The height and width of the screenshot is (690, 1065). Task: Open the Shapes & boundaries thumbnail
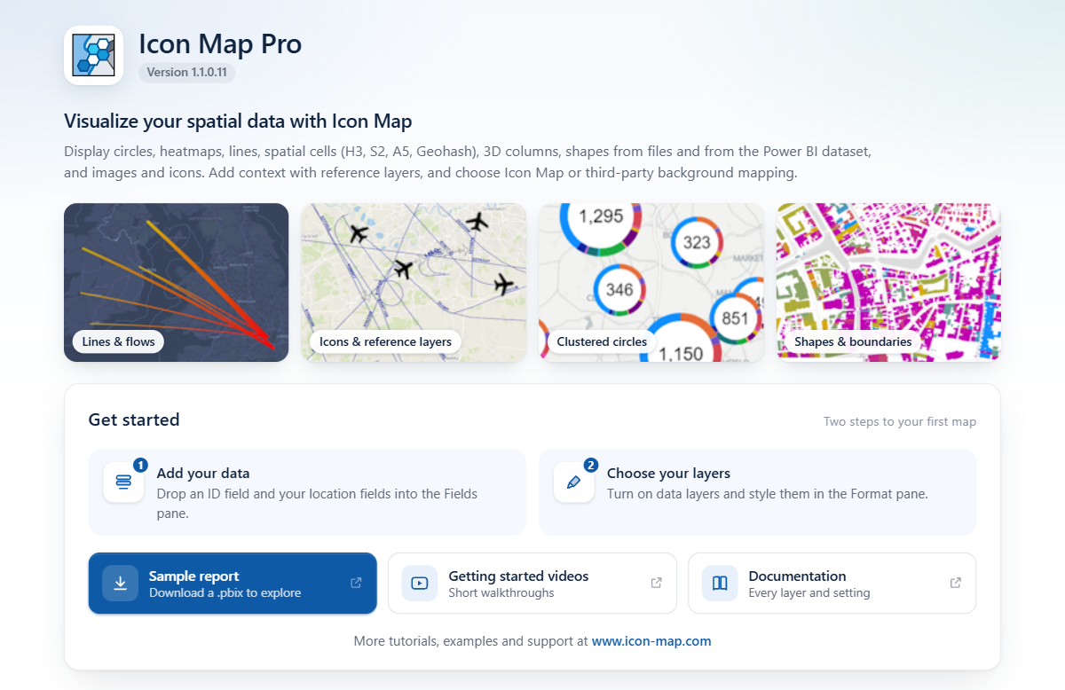888,282
